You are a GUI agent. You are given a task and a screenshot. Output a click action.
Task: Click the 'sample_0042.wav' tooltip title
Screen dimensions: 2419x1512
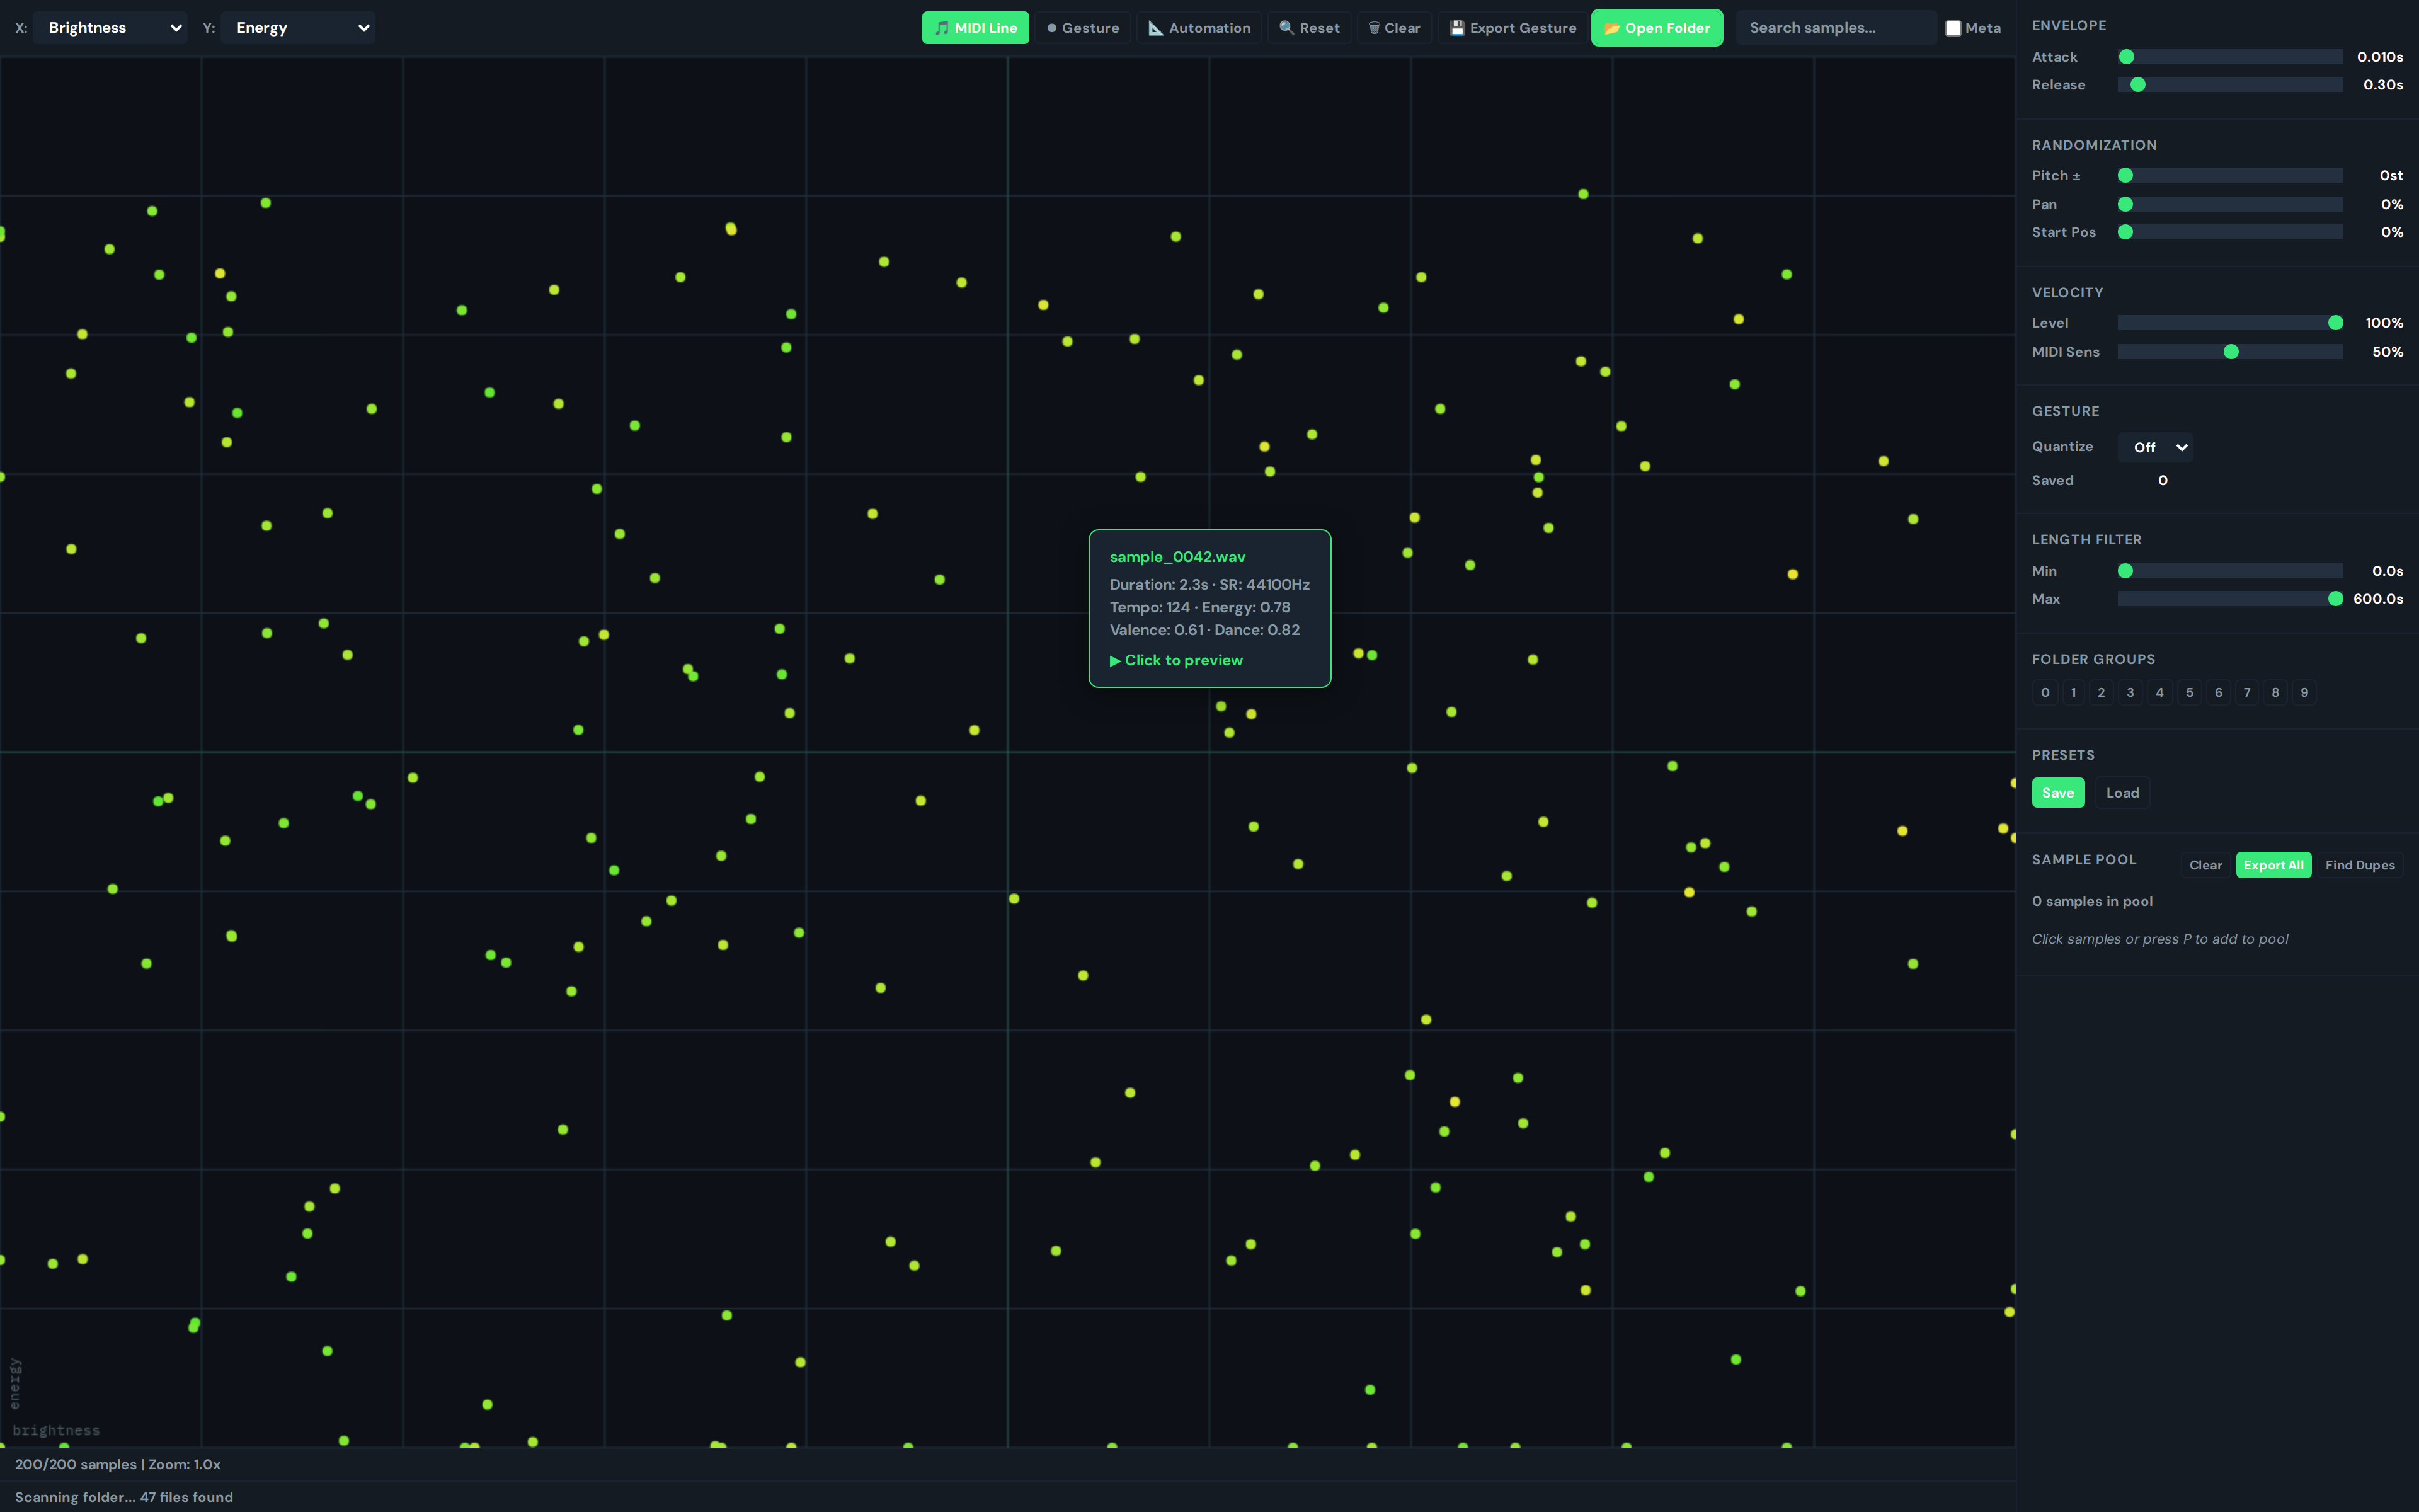click(1177, 557)
